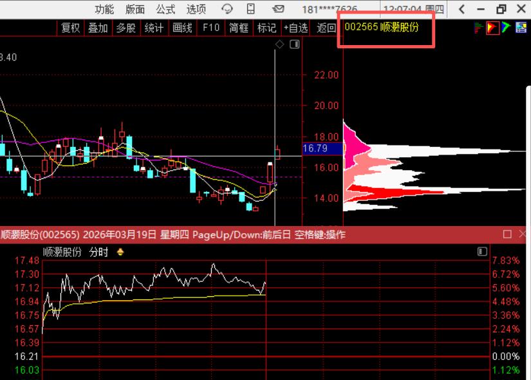Screen dimensions: 531x380
Task: Click the time display 12:07:04 周四
Action: click(x=413, y=9)
